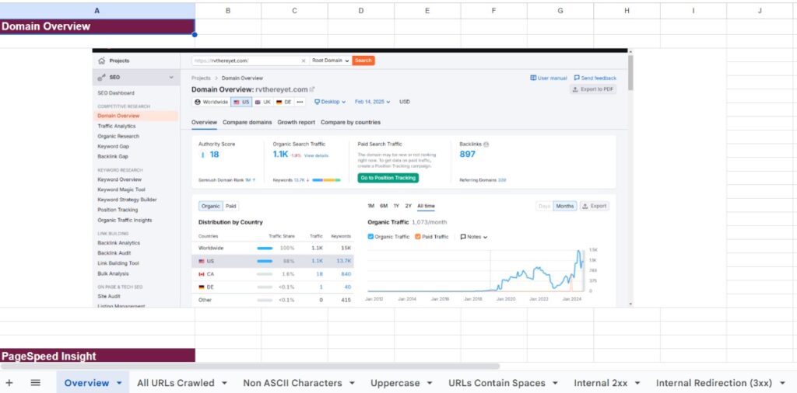The height and width of the screenshot is (393, 797).
Task: Switch distribution view to Paid
Action: click(x=231, y=206)
